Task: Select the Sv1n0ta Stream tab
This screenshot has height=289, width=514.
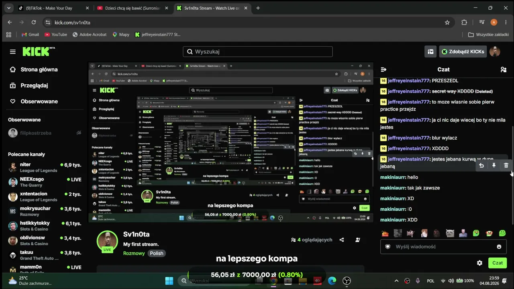Action: 212,8
